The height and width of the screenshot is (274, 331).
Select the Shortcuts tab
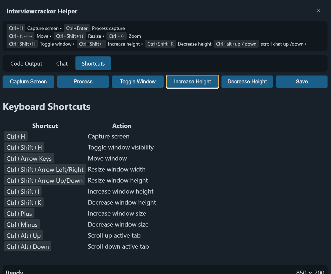[x=93, y=64]
